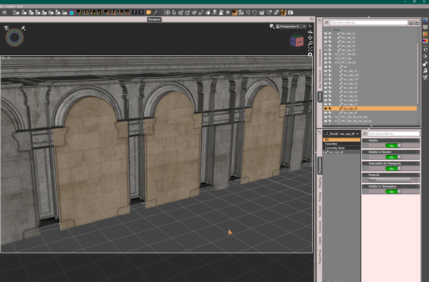Click the view cube in viewport
The width and height of the screenshot is (429, 282).
tap(296, 41)
